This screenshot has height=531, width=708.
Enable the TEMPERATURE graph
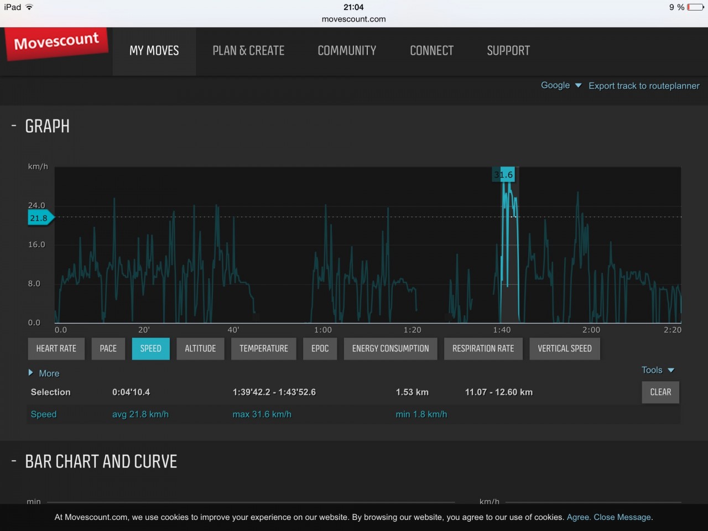tap(263, 348)
